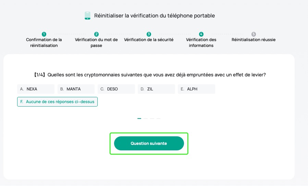Click the first green question progress dash
This screenshot has height=186, width=308.
point(139,119)
